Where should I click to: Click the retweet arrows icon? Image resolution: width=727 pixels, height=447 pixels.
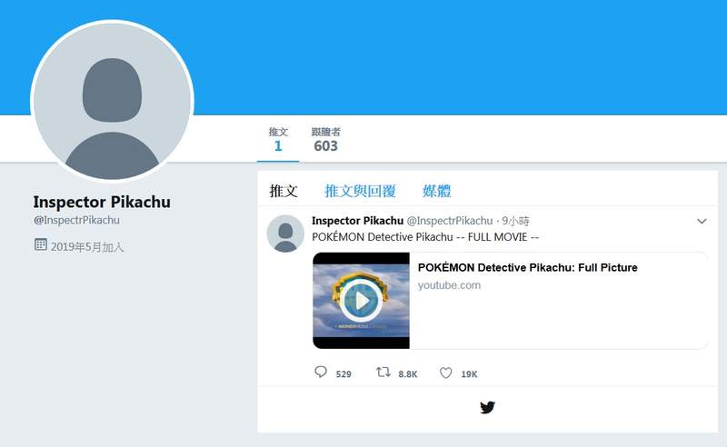tap(383, 372)
